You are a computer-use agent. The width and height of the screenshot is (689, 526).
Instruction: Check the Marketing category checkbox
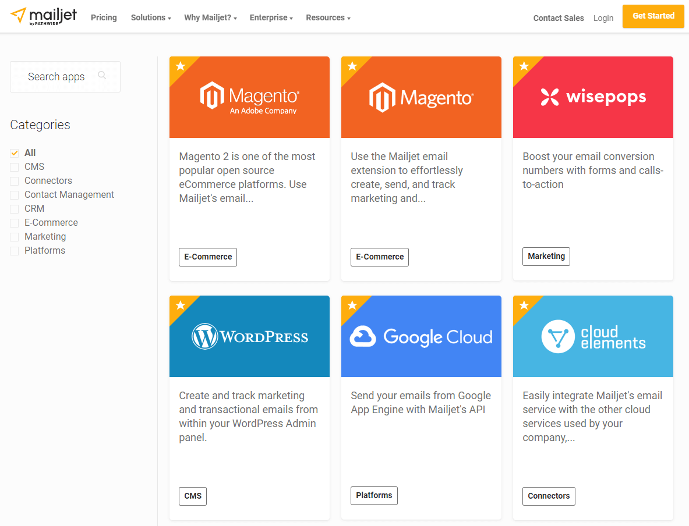pyautogui.click(x=15, y=237)
